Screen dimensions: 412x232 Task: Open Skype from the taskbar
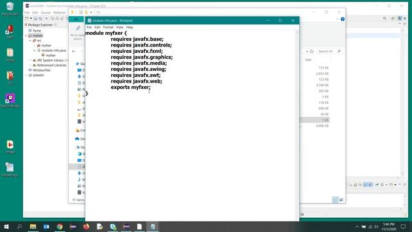[113, 226]
